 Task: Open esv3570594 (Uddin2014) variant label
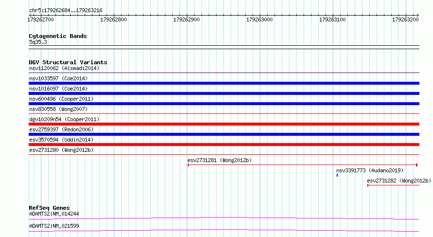(61, 140)
